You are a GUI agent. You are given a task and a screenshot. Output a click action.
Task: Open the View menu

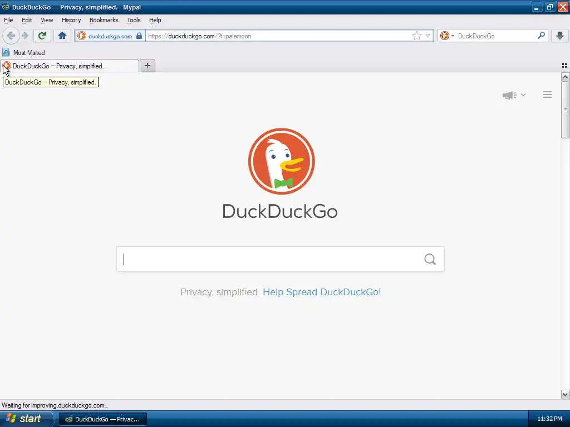coord(47,20)
